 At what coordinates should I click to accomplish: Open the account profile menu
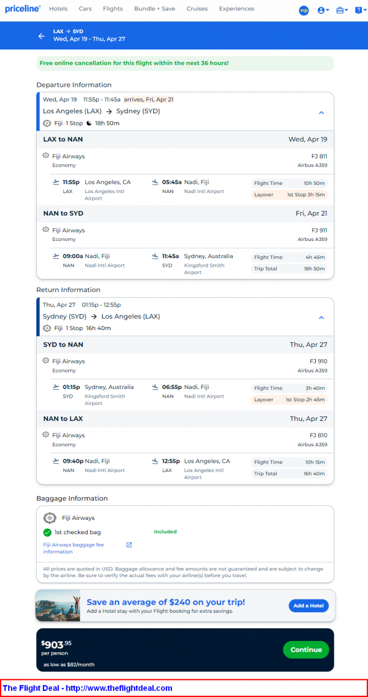(x=324, y=10)
